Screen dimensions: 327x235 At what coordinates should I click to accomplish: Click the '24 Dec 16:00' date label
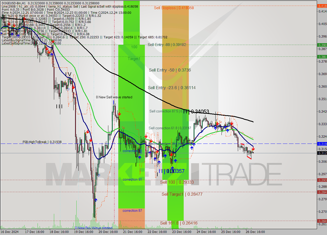(x=206, y=232)
